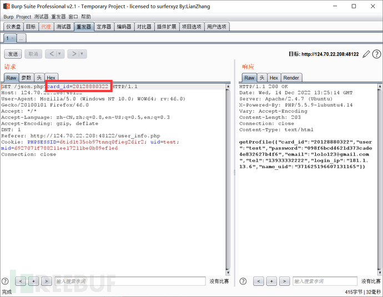383x297 pixels.
Task: Click response search plus button
Action: (x=271, y=281)
